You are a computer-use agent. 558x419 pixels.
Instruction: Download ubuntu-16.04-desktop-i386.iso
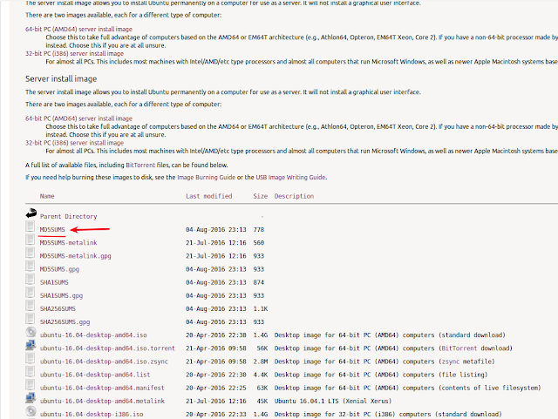92,414
